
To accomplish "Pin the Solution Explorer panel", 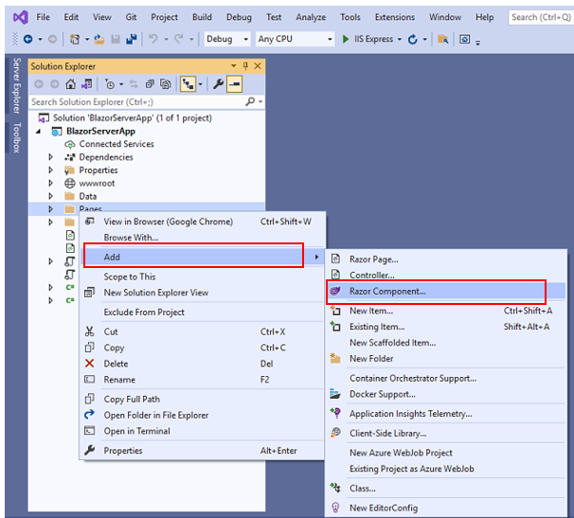I will tap(245, 66).
